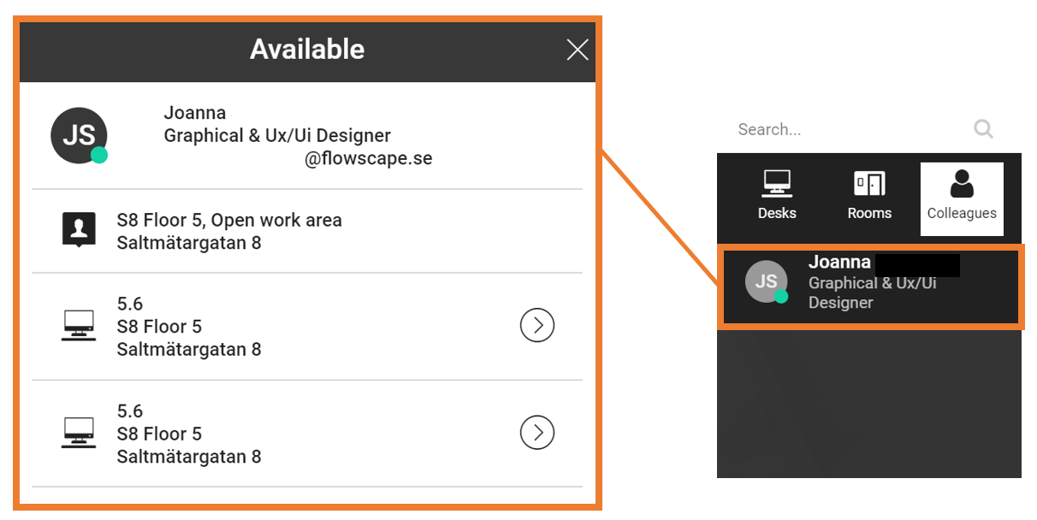Open the second desk 5.6 arrow button

pyautogui.click(x=537, y=433)
